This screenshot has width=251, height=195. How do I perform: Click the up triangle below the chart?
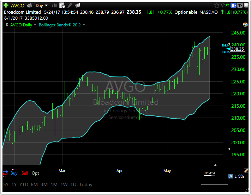pyautogui.click(x=215, y=165)
